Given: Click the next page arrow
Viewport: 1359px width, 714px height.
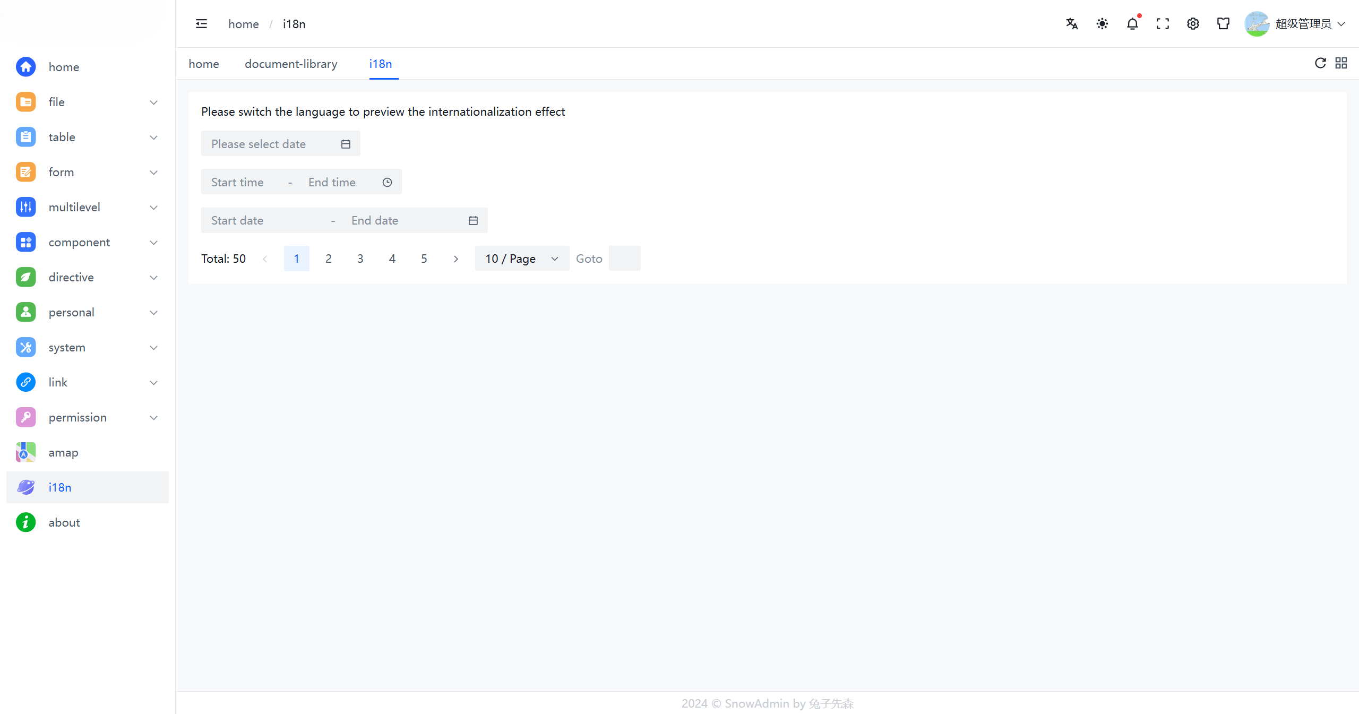Looking at the screenshot, I should click(455, 259).
